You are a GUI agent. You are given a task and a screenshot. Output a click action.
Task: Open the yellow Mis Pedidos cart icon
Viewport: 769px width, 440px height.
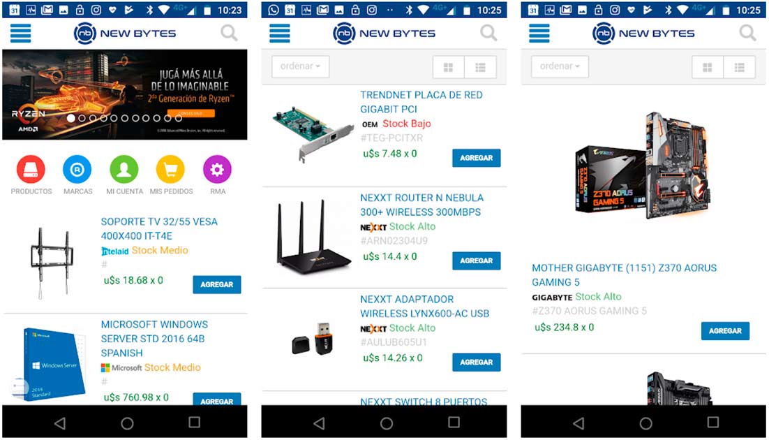[170, 170]
